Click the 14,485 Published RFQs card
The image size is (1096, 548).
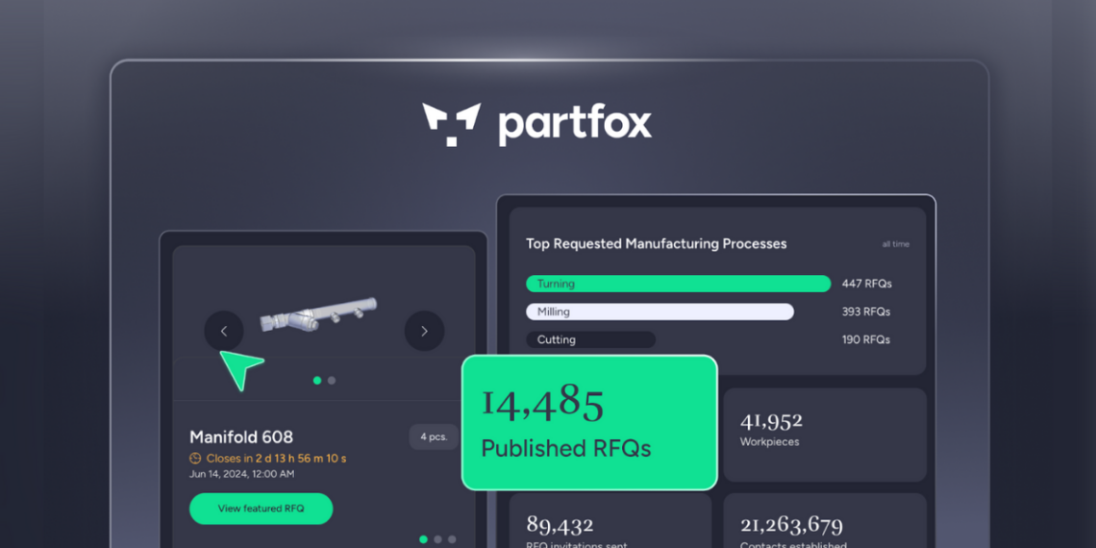pyautogui.click(x=590, y=422)
